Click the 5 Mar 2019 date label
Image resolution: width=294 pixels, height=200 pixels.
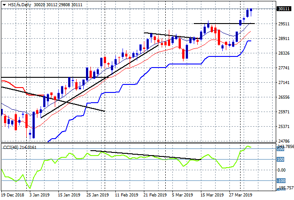click(182, 195)
